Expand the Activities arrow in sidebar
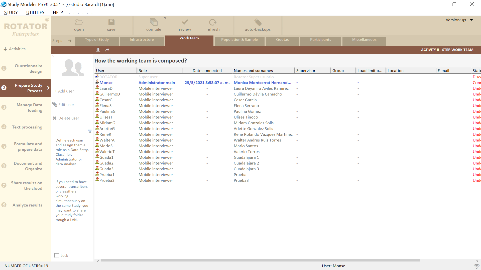This screenshot has width=481, height=270. click(x=5, y=49)
